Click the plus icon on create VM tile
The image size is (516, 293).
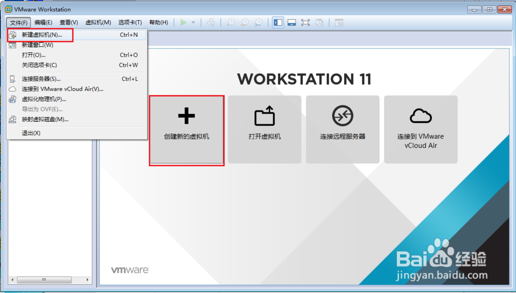[x=187, y=116]
